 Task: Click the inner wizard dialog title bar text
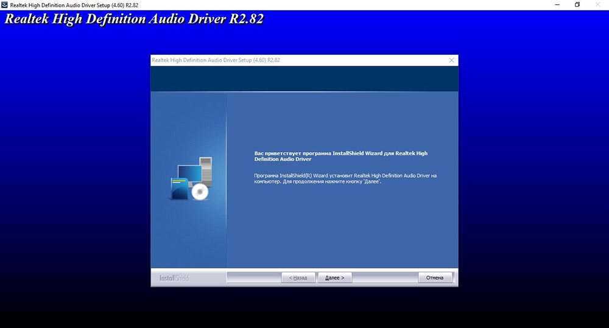[216, 60]
